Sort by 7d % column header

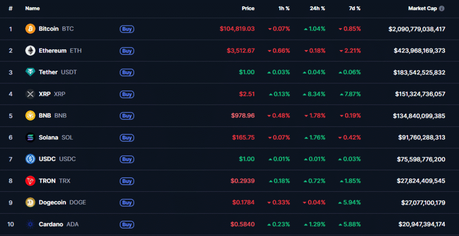click(x=355, y=9)
